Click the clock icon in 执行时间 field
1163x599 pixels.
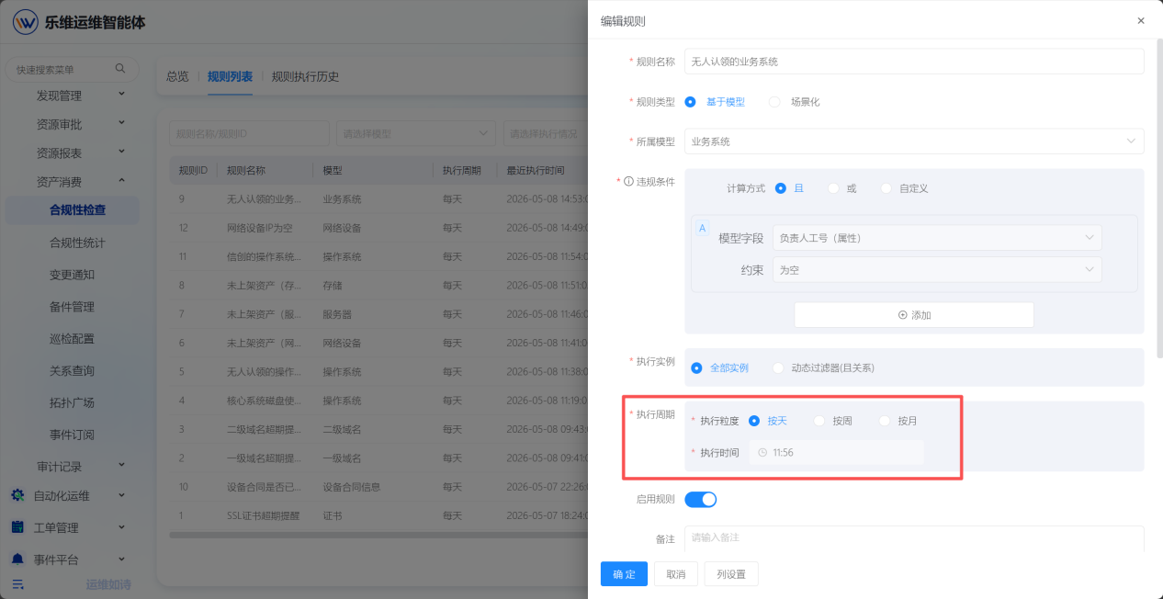(762, 453)
